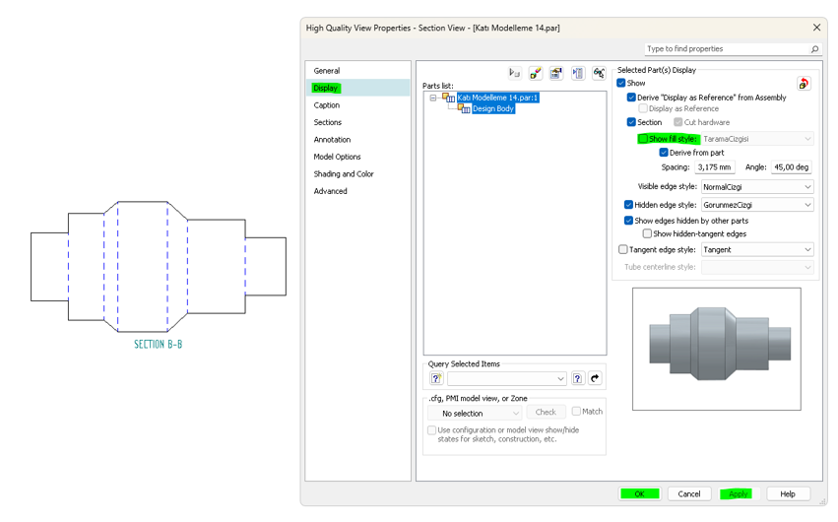Collapse the Katı Modelleme 14.par:1 tree node

tap(432, 98)
